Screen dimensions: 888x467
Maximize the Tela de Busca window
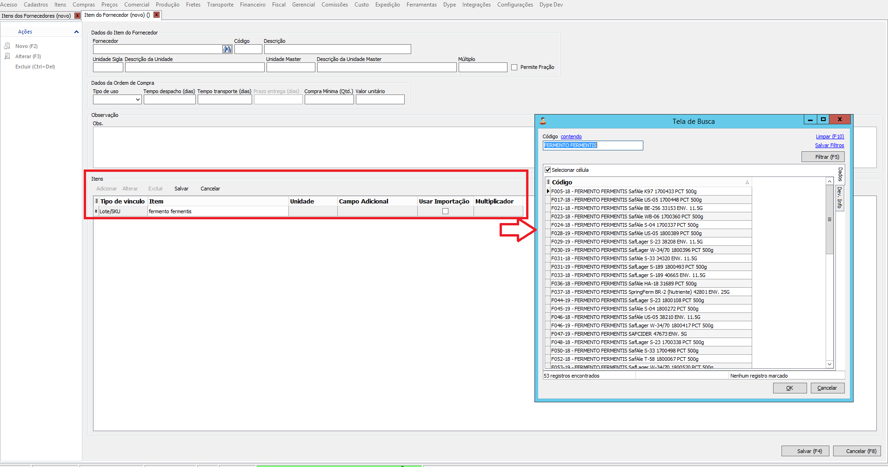tap(823, 120)
